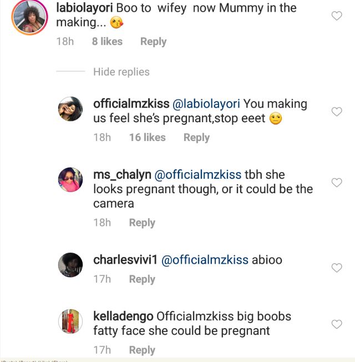Heart charlesvivi1's abioo comment
This screenshot has width=355, height=362.
pyautogui.click(x=336, y=268)
